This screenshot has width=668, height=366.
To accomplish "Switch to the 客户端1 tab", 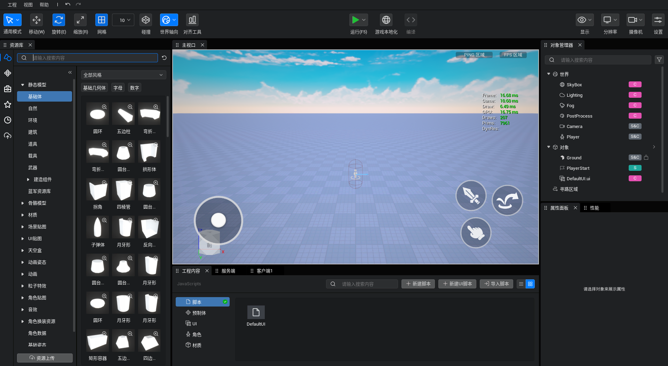I will pos(264,271).
